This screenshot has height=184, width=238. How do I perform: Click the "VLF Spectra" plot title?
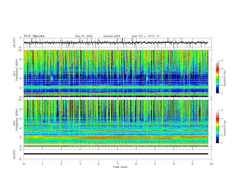pos(34,36)
